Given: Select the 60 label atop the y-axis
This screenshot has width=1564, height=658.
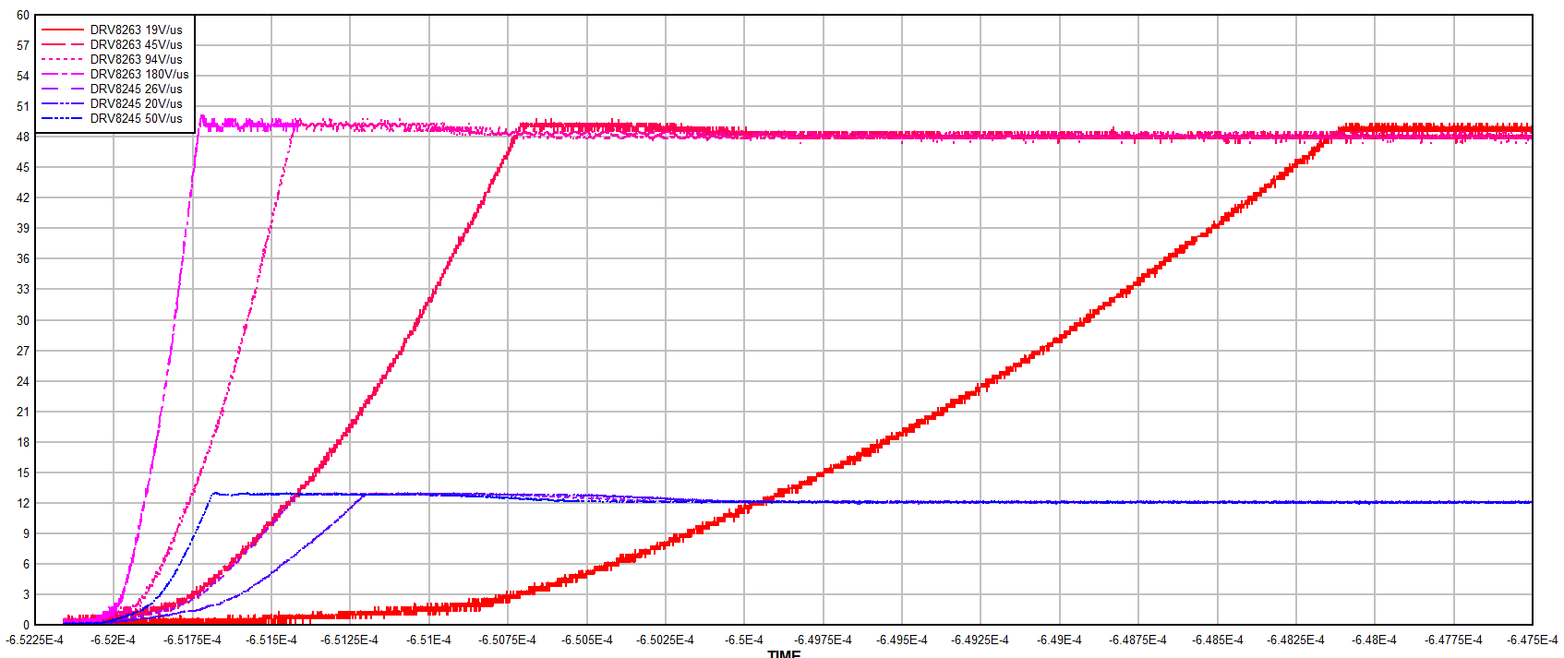Looking at the screenshot, I should 23,15.
